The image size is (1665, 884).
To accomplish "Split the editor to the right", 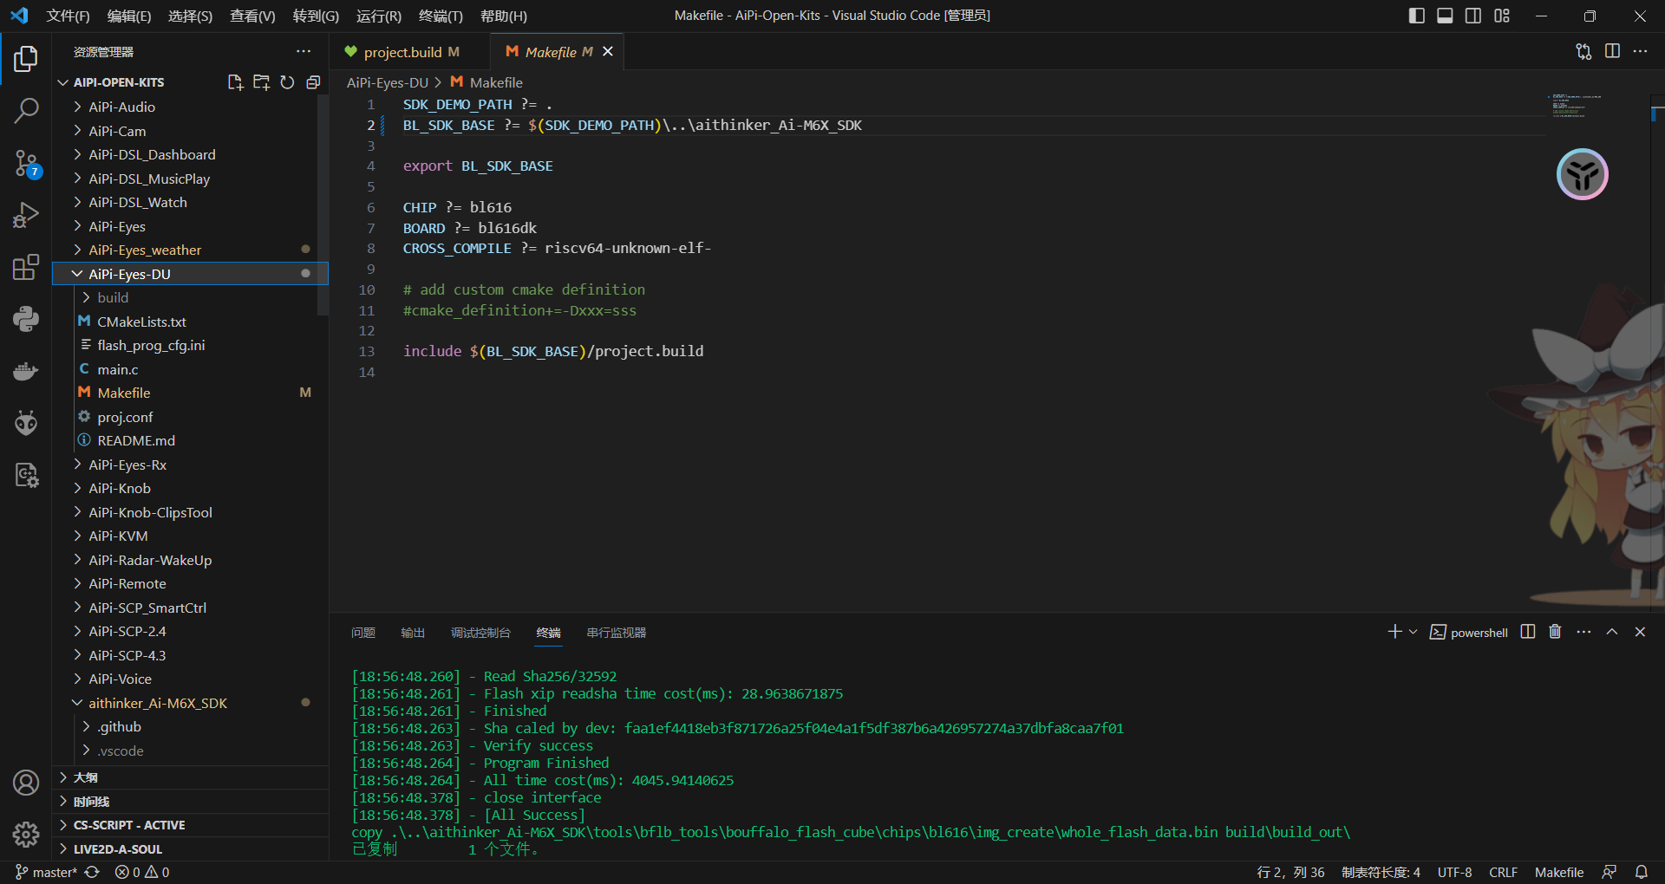I will coord(1612,52).
